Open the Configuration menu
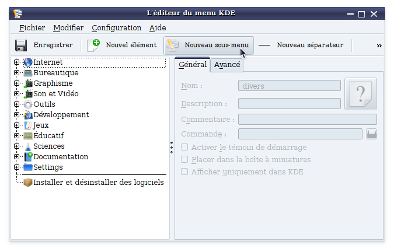This screenshot has width=394, height=252. tap(116, 28)
